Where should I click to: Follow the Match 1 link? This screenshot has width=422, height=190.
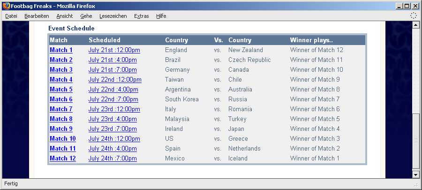click(x=61, y=50)
